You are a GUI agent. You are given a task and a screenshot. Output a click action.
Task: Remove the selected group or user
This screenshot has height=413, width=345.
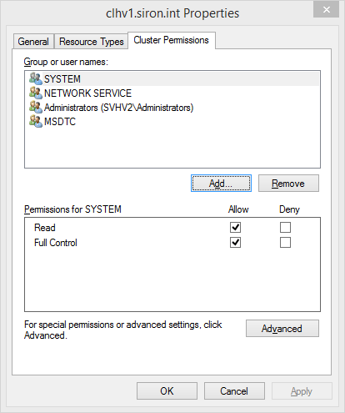tap(288, 184)
